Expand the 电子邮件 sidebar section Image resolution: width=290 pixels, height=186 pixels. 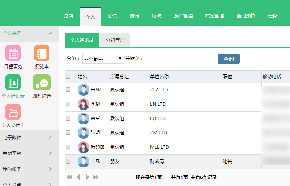(50, 137)
